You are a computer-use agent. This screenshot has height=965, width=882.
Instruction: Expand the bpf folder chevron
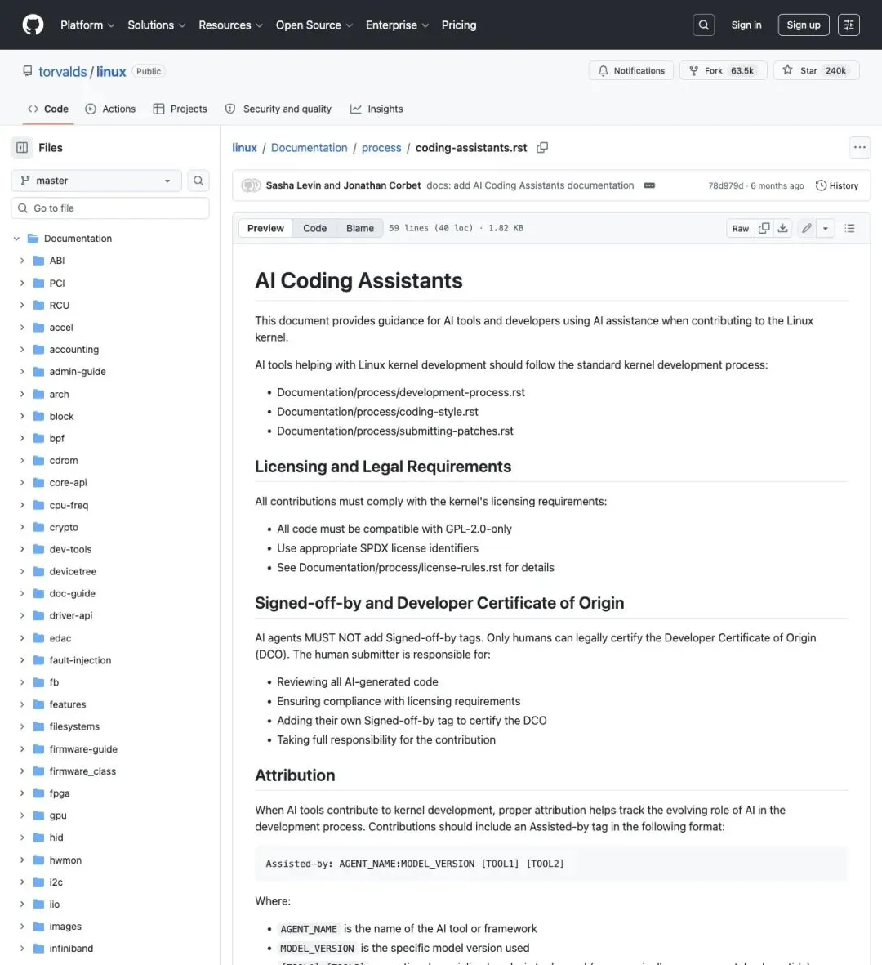[x=22, y=438]
